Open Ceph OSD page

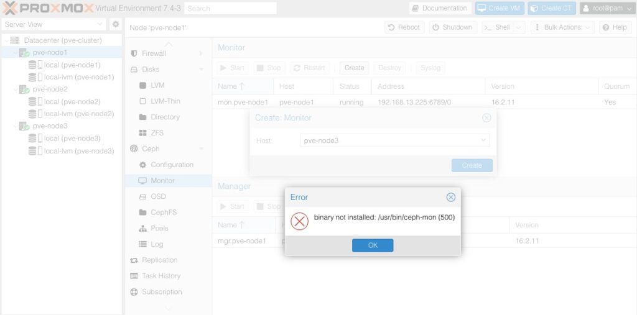[x=158, y=196]
